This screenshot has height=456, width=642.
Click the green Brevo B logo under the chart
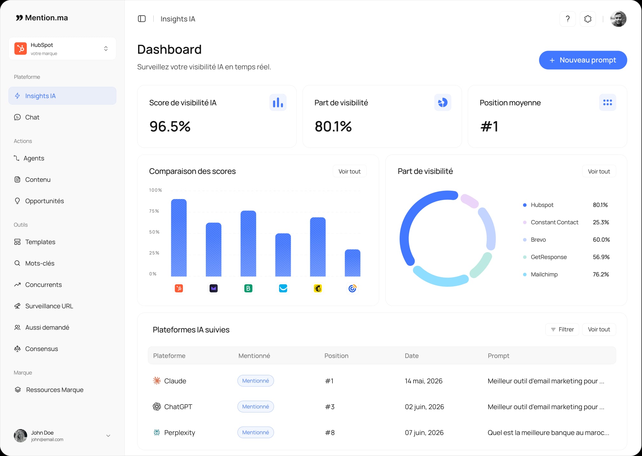tap(248, 288)
